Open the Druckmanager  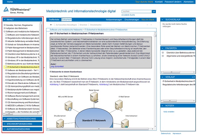[x=132, y=19]
